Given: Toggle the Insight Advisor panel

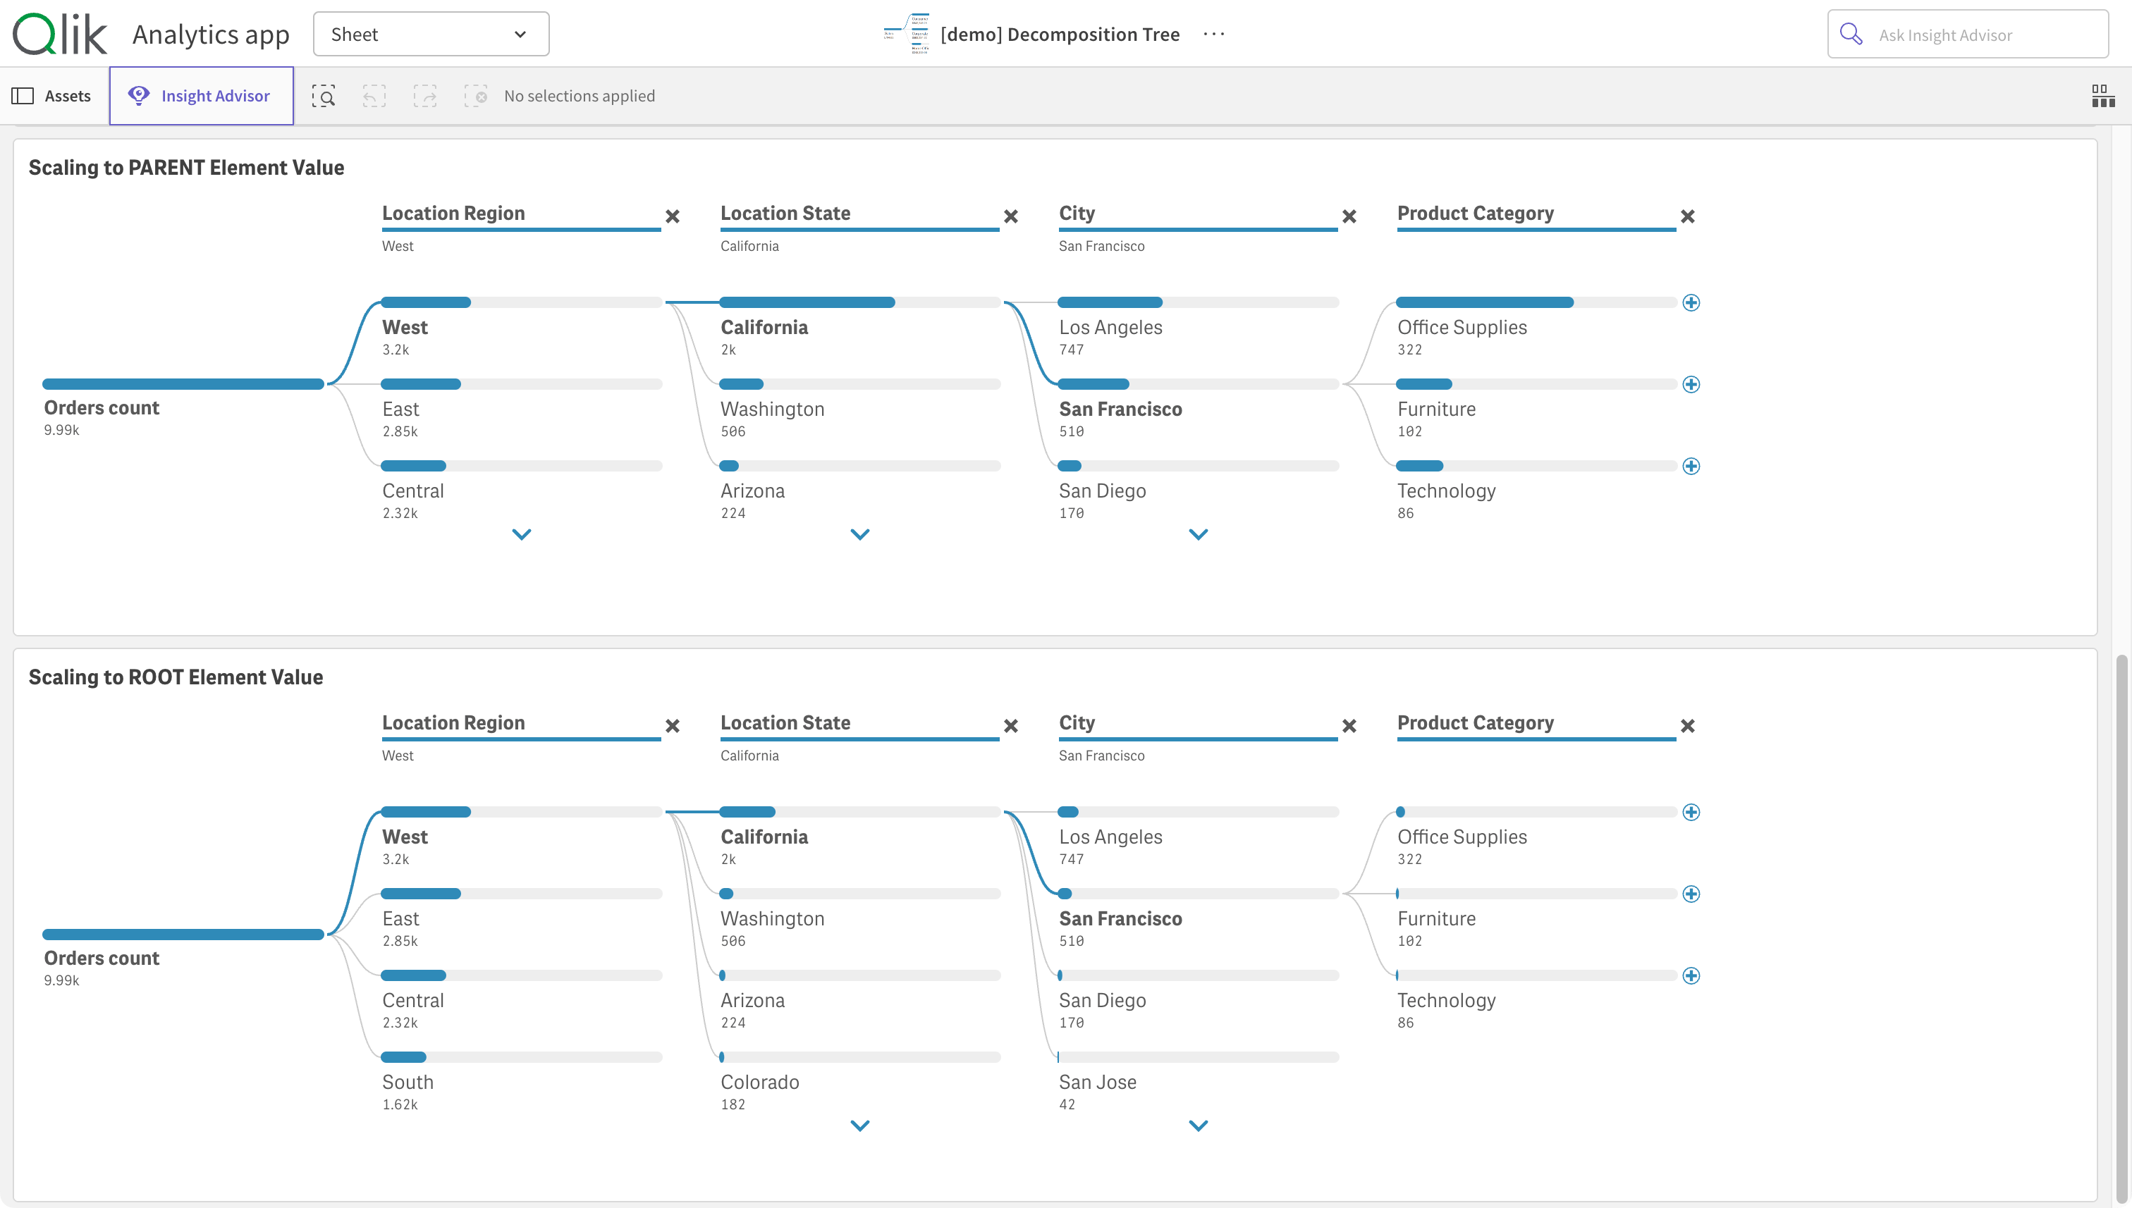Looking at the screenshot, I should (201, 97).
